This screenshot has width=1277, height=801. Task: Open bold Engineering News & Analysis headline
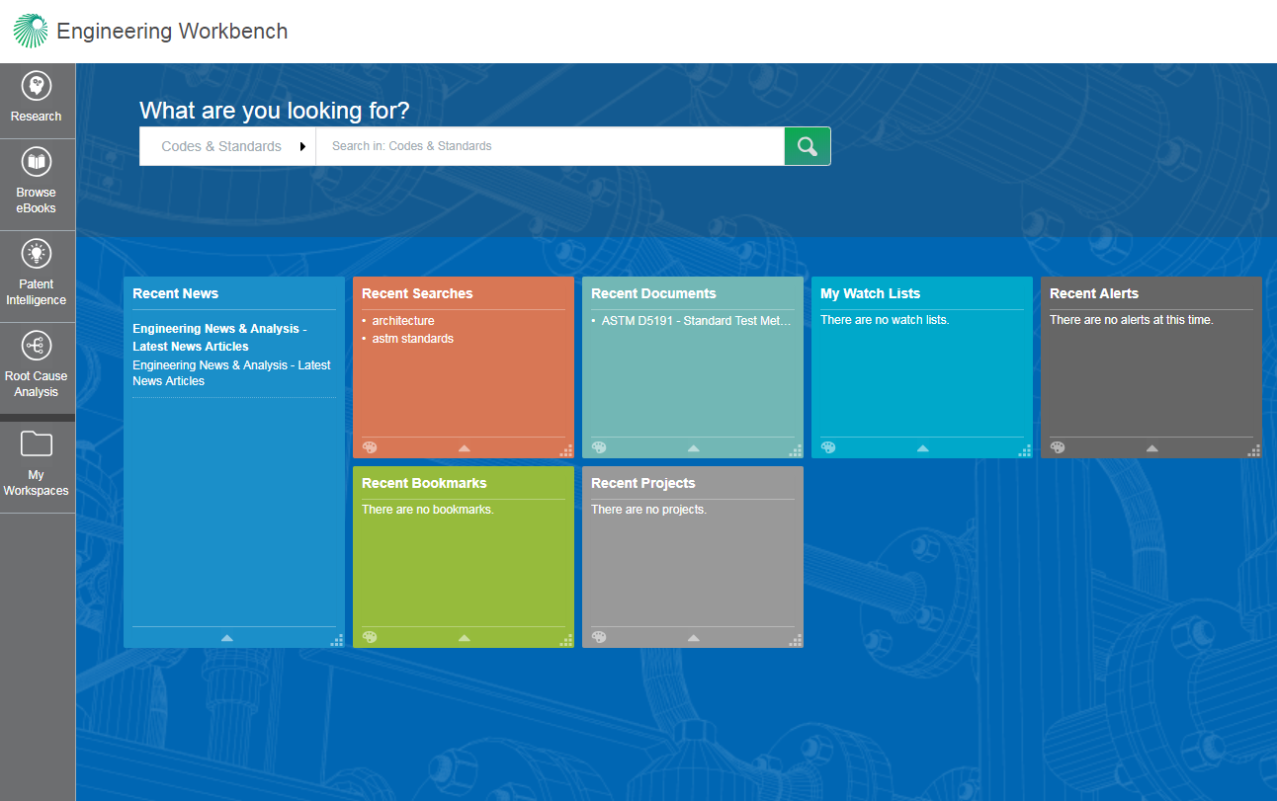click(219, 338)
